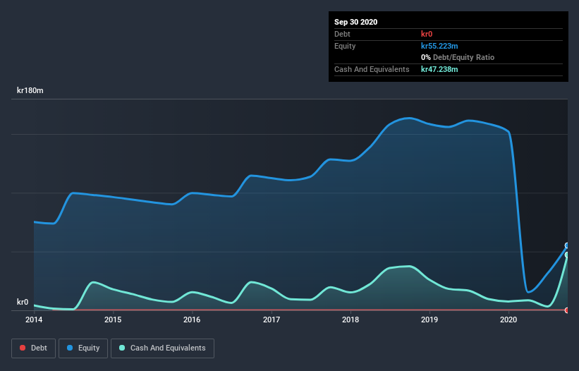Select the 2017 x-axis label
Viewport: 579px width, 371px height.
pos(272,320)
